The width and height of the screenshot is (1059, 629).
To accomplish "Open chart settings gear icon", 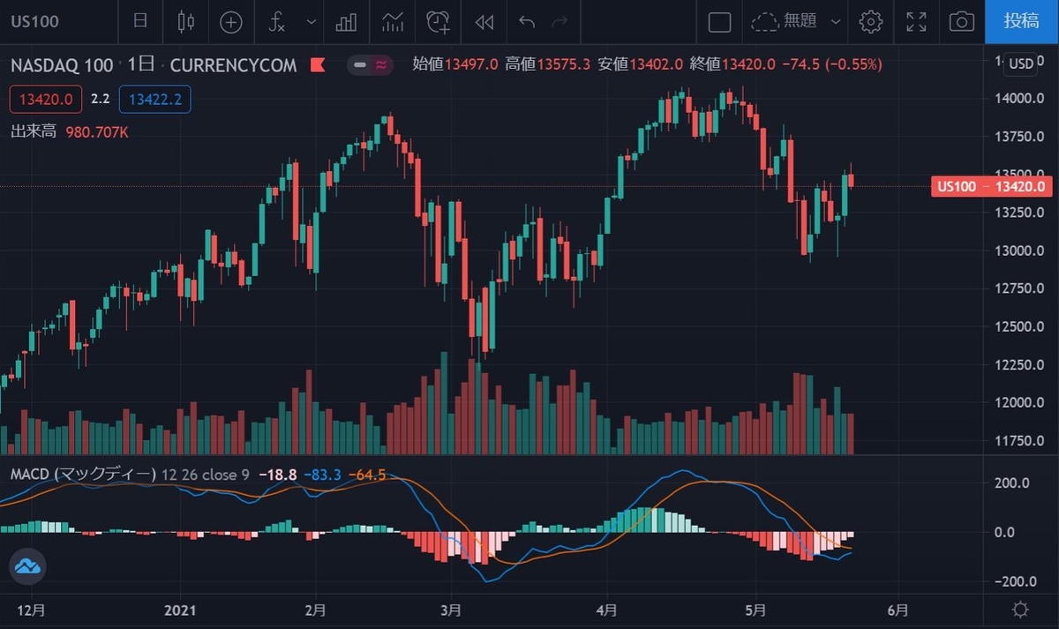I will point(871,22).
